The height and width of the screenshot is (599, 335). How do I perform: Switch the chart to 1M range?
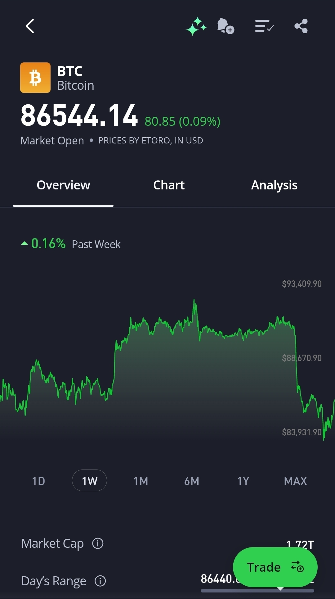pyautogui.click(x=141, y=481)
